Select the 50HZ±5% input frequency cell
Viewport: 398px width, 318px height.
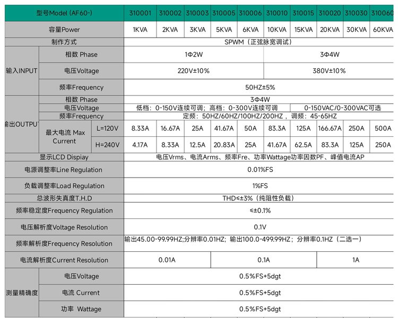(260, 87)
